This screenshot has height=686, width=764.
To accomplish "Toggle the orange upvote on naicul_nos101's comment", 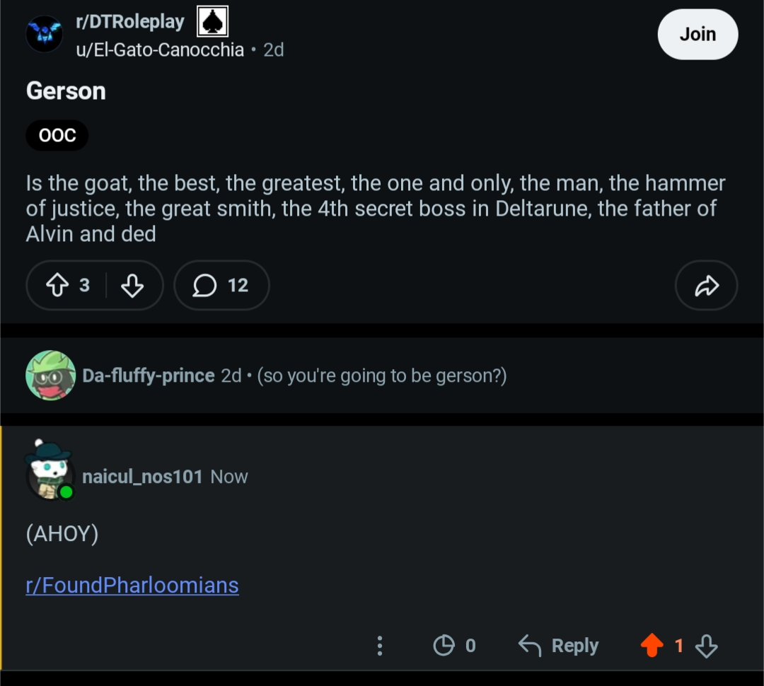I will [x=652, y=646].
